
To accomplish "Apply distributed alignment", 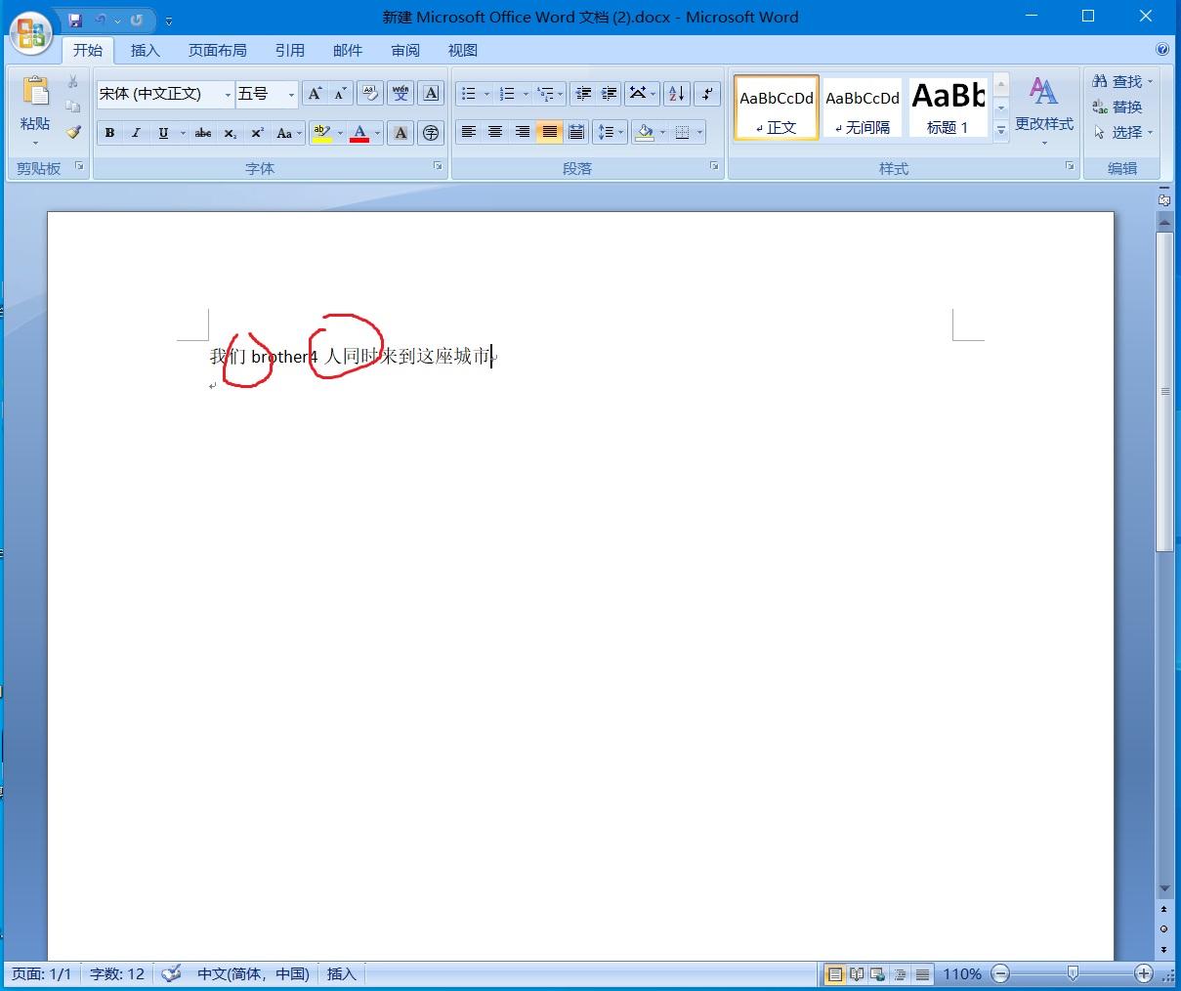I will (x=576, y=132).
